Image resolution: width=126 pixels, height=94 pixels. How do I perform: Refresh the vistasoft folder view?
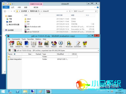click(x=70, y=11)
